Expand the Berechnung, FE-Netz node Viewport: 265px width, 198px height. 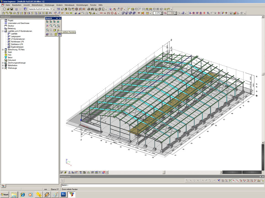[2, 50]
